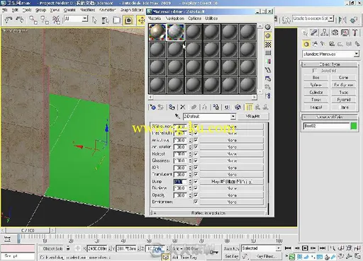Click the X coordinate input field
363x261 pixels.
pos(97,248)
